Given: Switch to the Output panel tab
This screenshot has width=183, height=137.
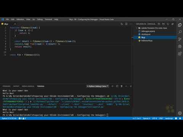Looking at the screenshot, I should (x=16, y=86).
